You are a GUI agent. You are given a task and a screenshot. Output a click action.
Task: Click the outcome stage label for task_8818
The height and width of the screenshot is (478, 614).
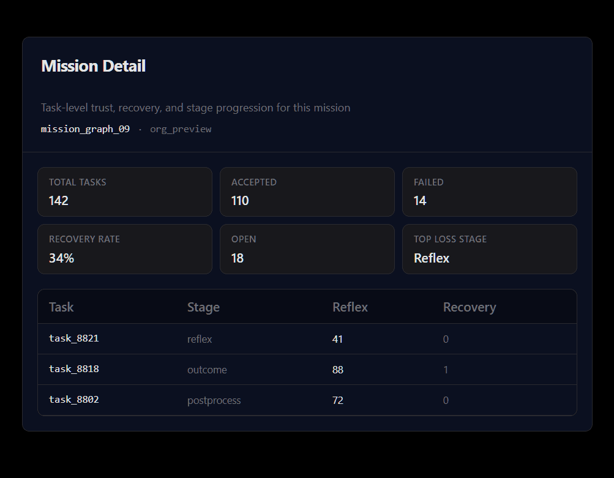coord(207,369)
